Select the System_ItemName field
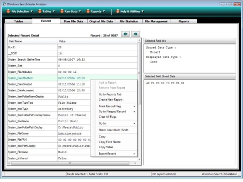The width and height of the screenshot is (243, 182). pos(49,121)
